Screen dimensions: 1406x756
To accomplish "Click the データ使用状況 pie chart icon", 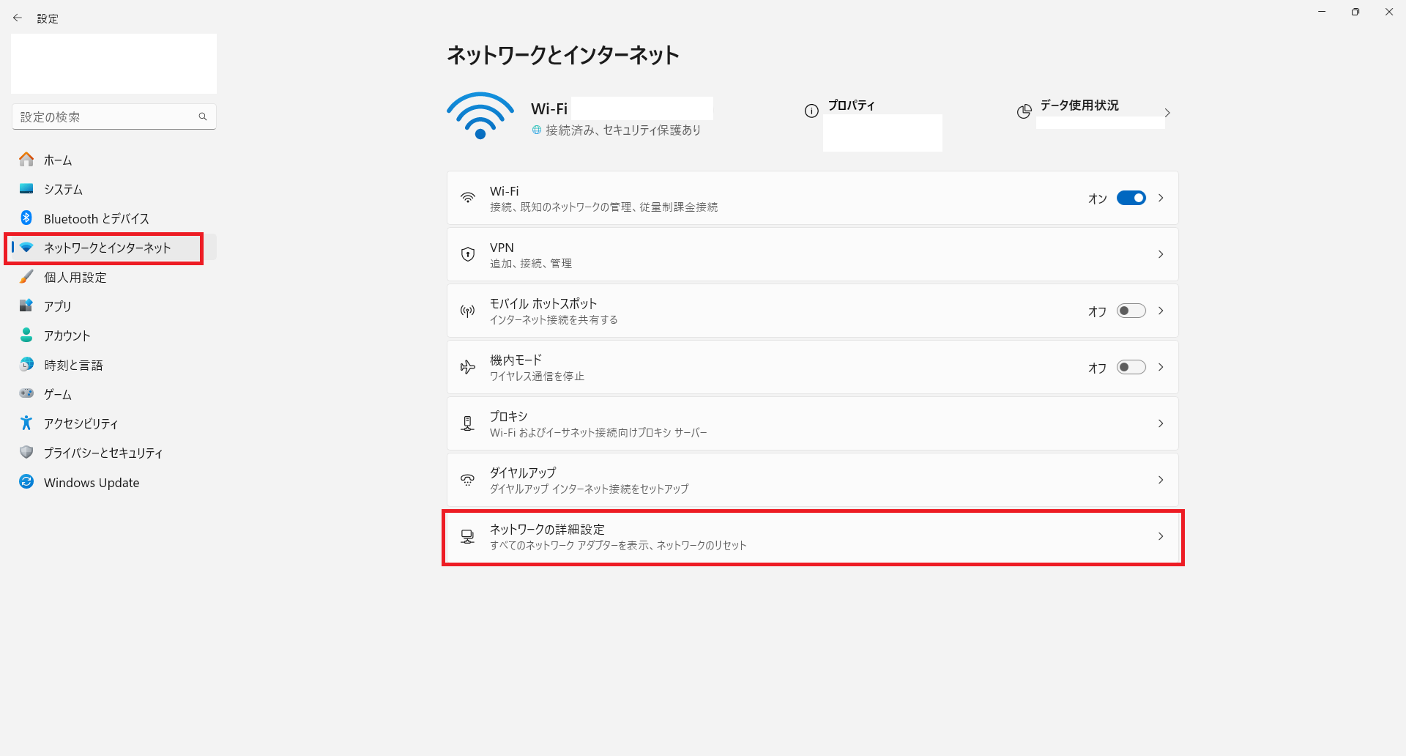I will [1024, 111].
